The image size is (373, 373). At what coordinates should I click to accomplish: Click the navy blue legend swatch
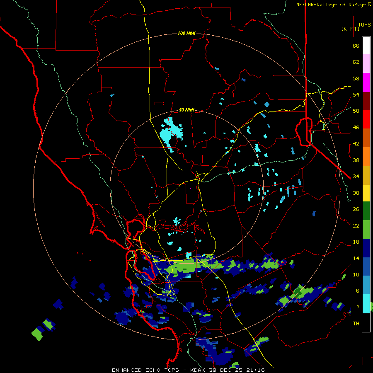(x=366, y=248)
